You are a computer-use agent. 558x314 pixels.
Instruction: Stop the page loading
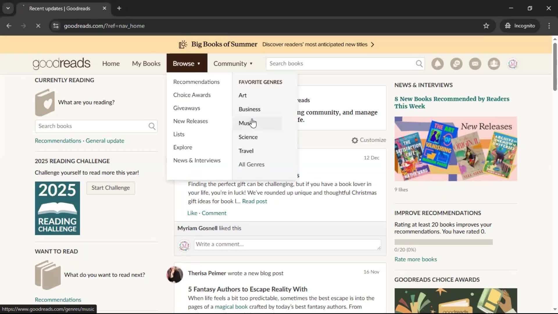(38, 26)
